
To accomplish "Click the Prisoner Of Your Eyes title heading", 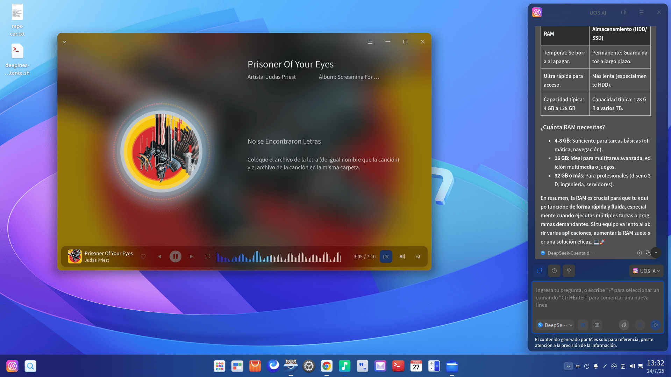I will (x=291, y=64).
